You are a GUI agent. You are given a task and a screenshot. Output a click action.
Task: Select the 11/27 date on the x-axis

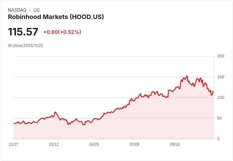[14, 145]
